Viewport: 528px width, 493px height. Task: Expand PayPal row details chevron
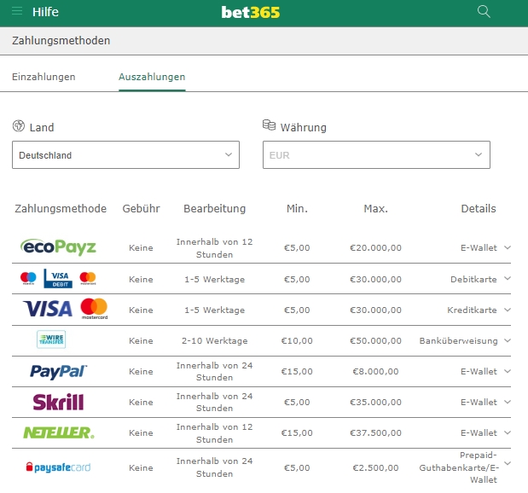point(508,371)
